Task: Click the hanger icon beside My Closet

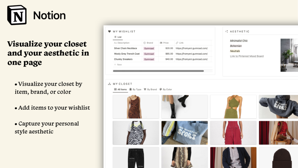Action: click(109, 84)
